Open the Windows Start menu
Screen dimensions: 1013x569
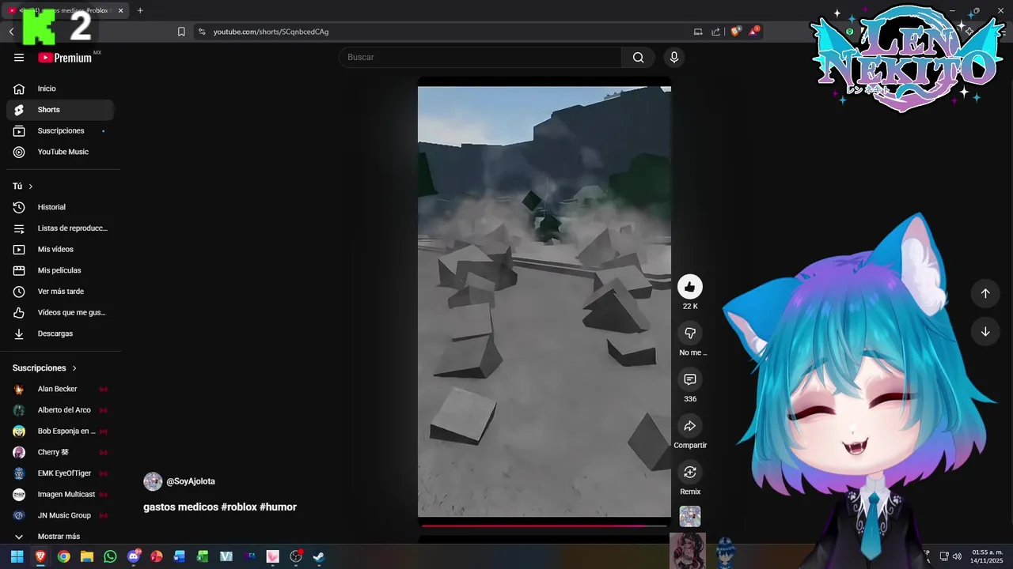coord(17,556)
